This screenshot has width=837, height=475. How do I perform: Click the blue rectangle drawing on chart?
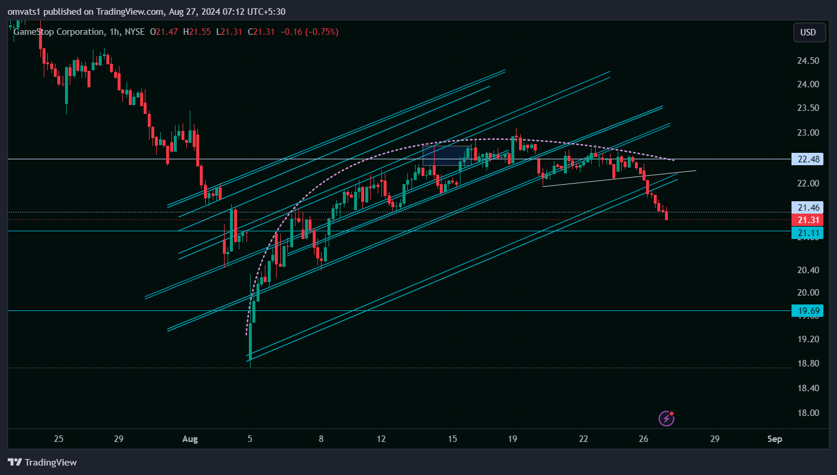(447, 155)
